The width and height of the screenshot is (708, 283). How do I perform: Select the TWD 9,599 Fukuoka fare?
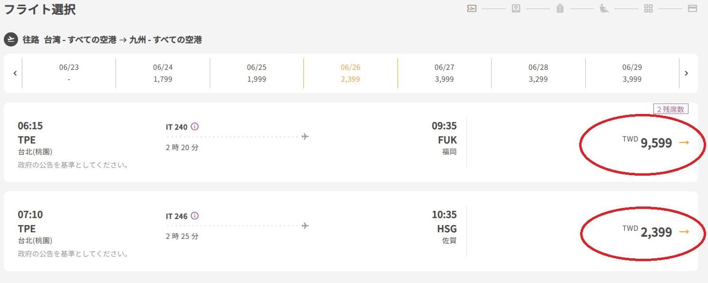pyautogui.click(x=656, y=143)
